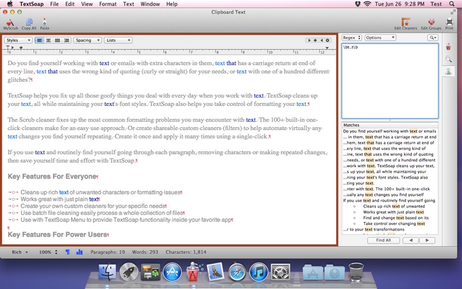Click the ruler circle settings control
This screenshot has height=289, width=462.
click(x=327, y=40)
